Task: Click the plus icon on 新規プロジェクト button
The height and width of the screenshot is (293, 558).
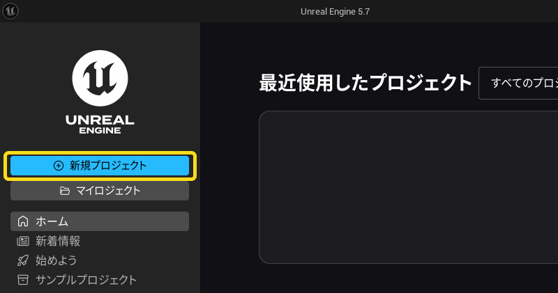Action: 59,166
